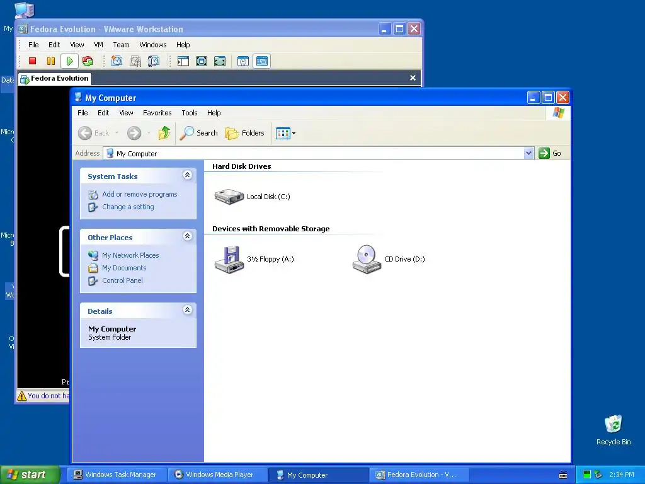645x484 pixels.
Task: Open VMware summary view icon
Action: click(243, 61)
